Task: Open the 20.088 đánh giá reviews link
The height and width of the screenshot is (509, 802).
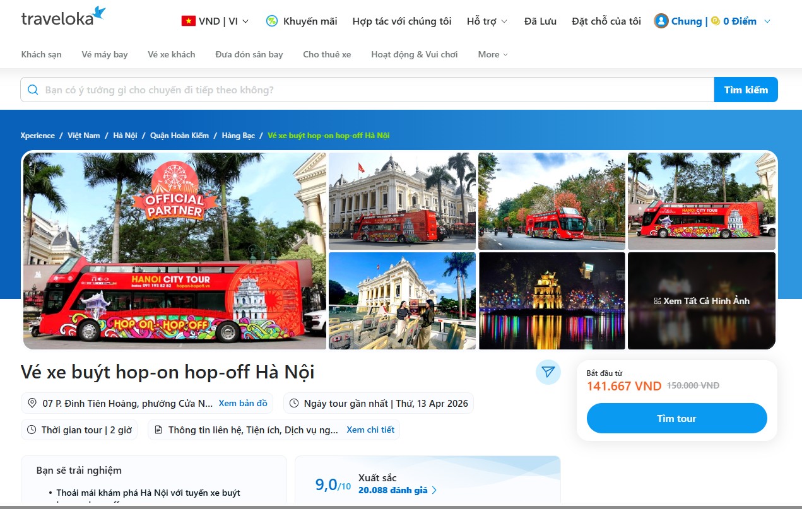Action: coord(397,490)
